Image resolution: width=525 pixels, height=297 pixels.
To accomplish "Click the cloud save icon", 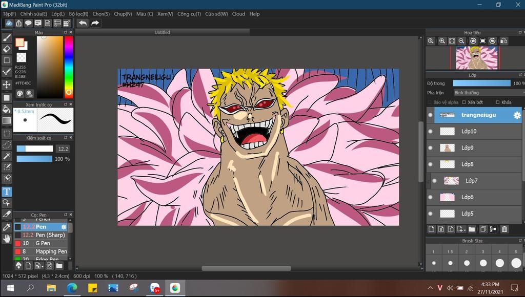I will coord(9,23).
